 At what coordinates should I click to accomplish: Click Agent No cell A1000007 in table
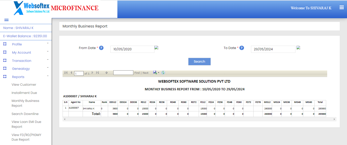76,109
